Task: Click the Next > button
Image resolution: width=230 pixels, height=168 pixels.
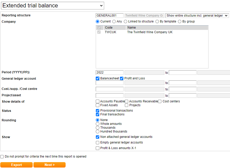Action: tap(50, 165)
